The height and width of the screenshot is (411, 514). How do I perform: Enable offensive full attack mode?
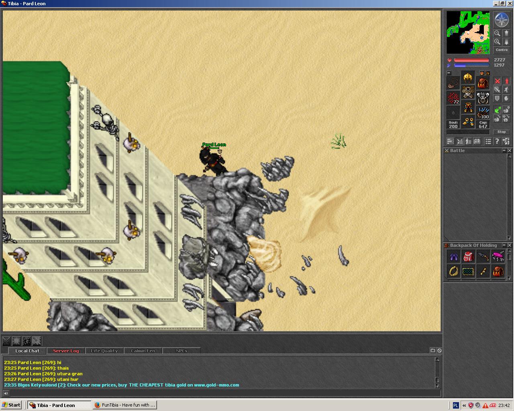pos(497,90)
